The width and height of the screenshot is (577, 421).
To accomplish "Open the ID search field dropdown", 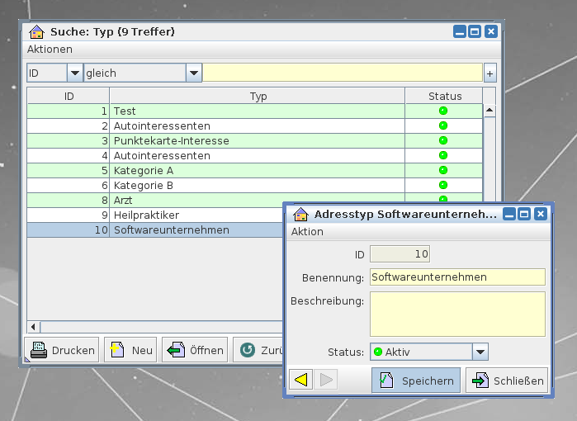I will (74, 73).
